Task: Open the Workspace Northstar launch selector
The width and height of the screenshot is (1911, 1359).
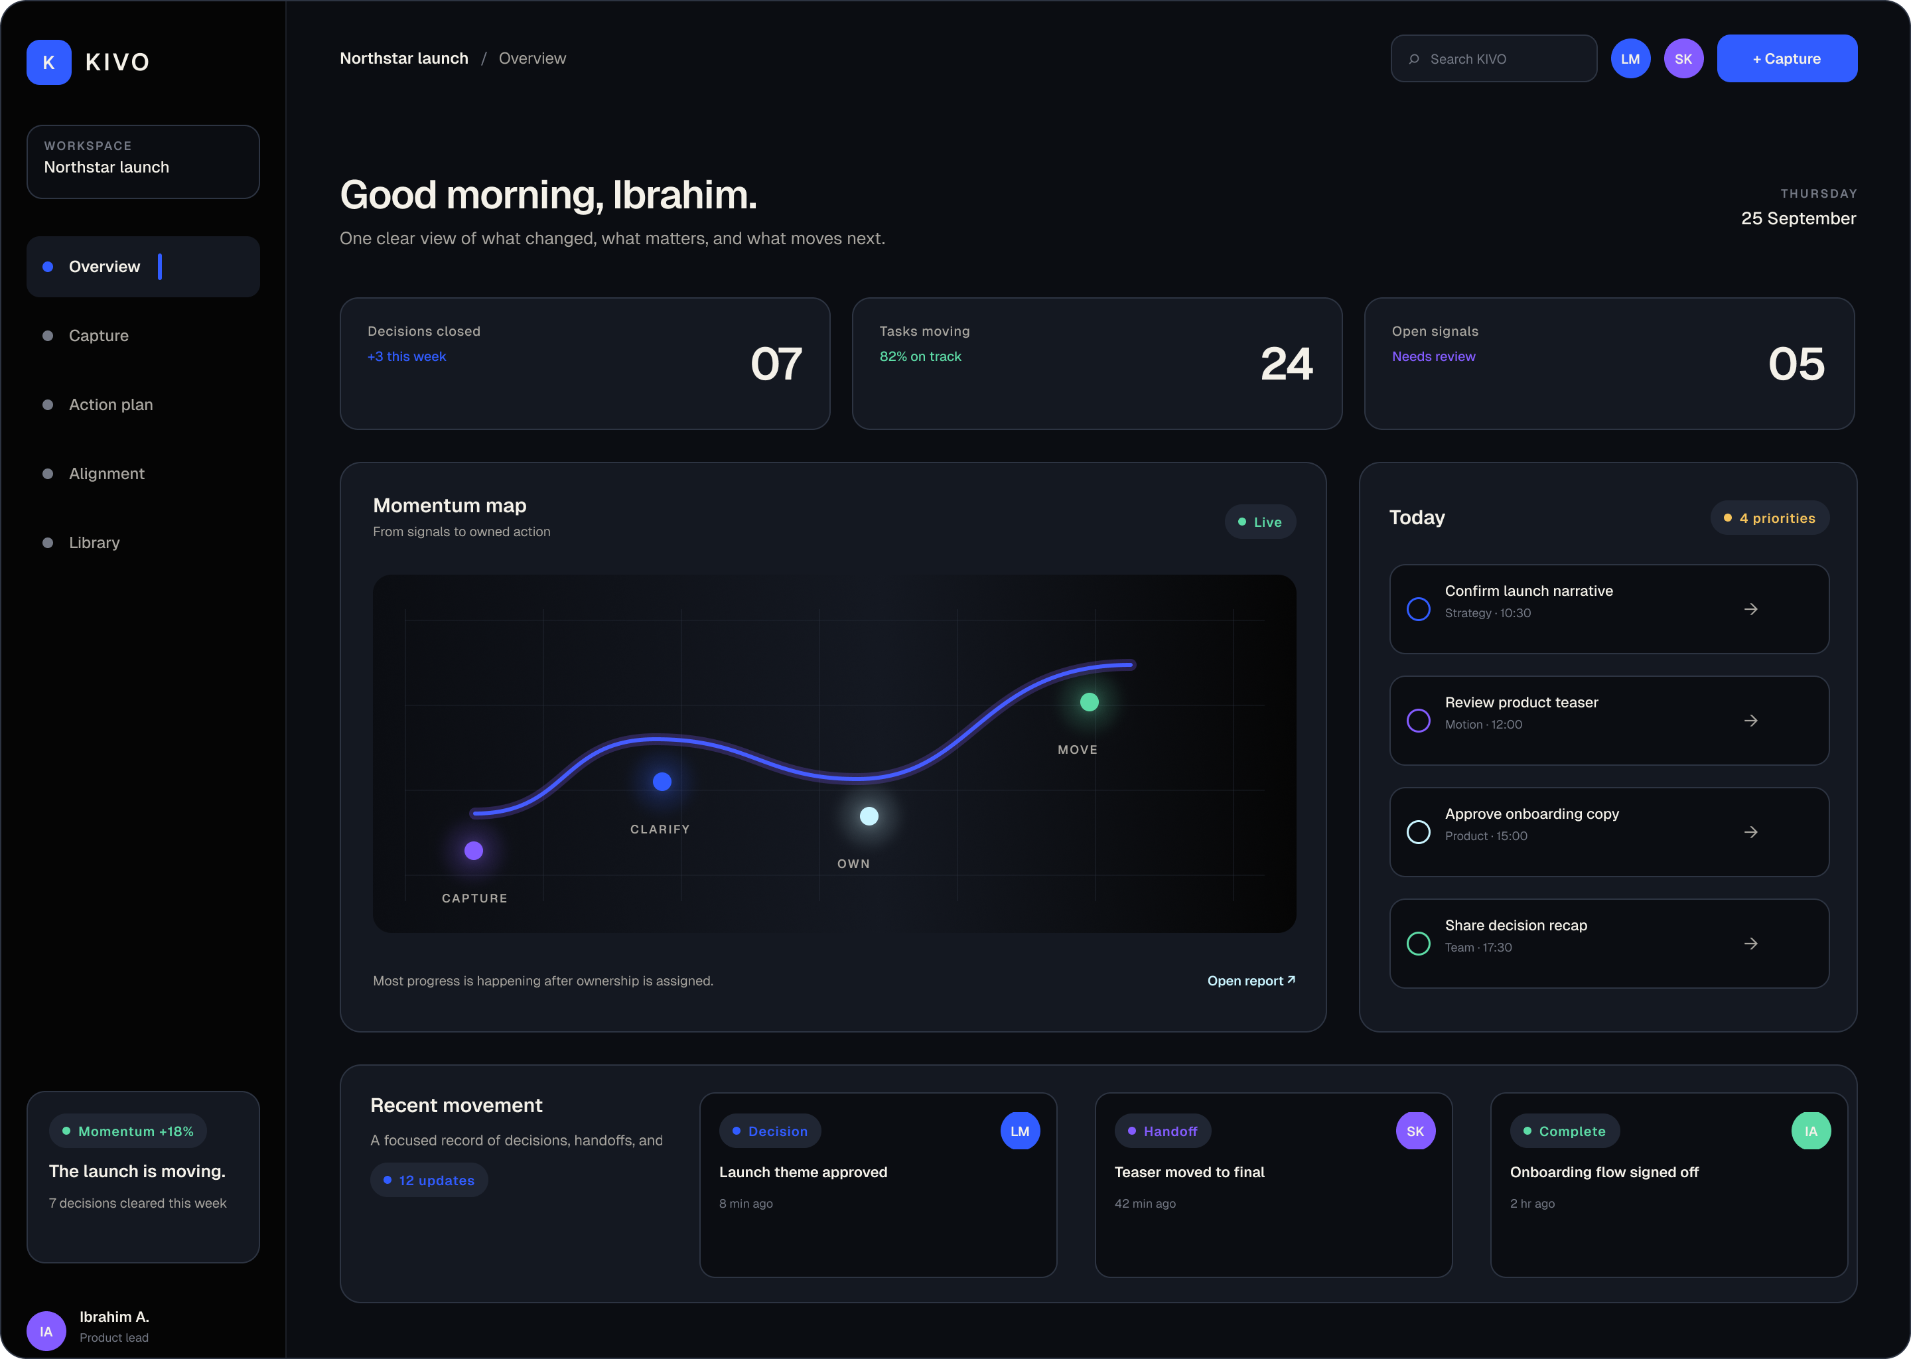Action: [x=143, y=161]
